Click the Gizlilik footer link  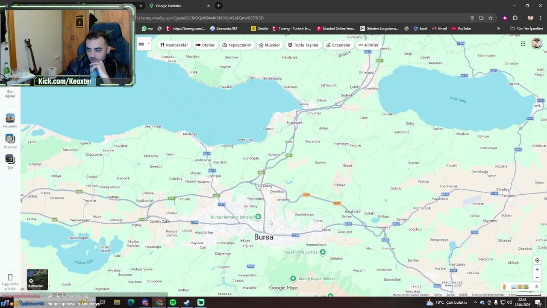coord(463,295)
